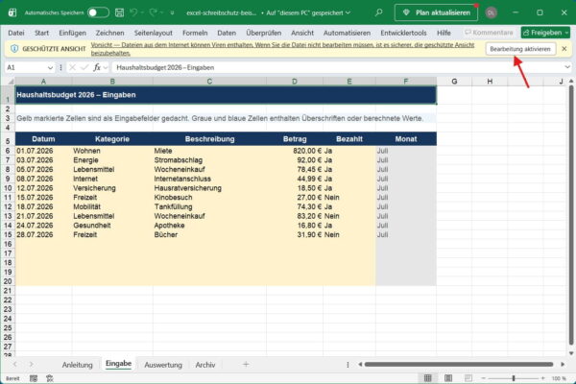Click the redo arrow icon
The height and width of the screenshot is (384, 576).
(x=154, y=12)
